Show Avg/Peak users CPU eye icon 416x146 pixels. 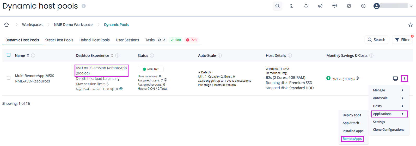tap(121, 89)
